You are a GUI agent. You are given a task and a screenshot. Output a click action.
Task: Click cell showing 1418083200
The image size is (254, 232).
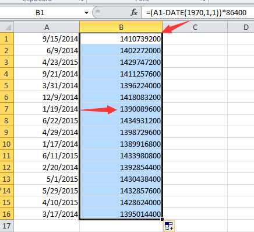tap(121, 97)
